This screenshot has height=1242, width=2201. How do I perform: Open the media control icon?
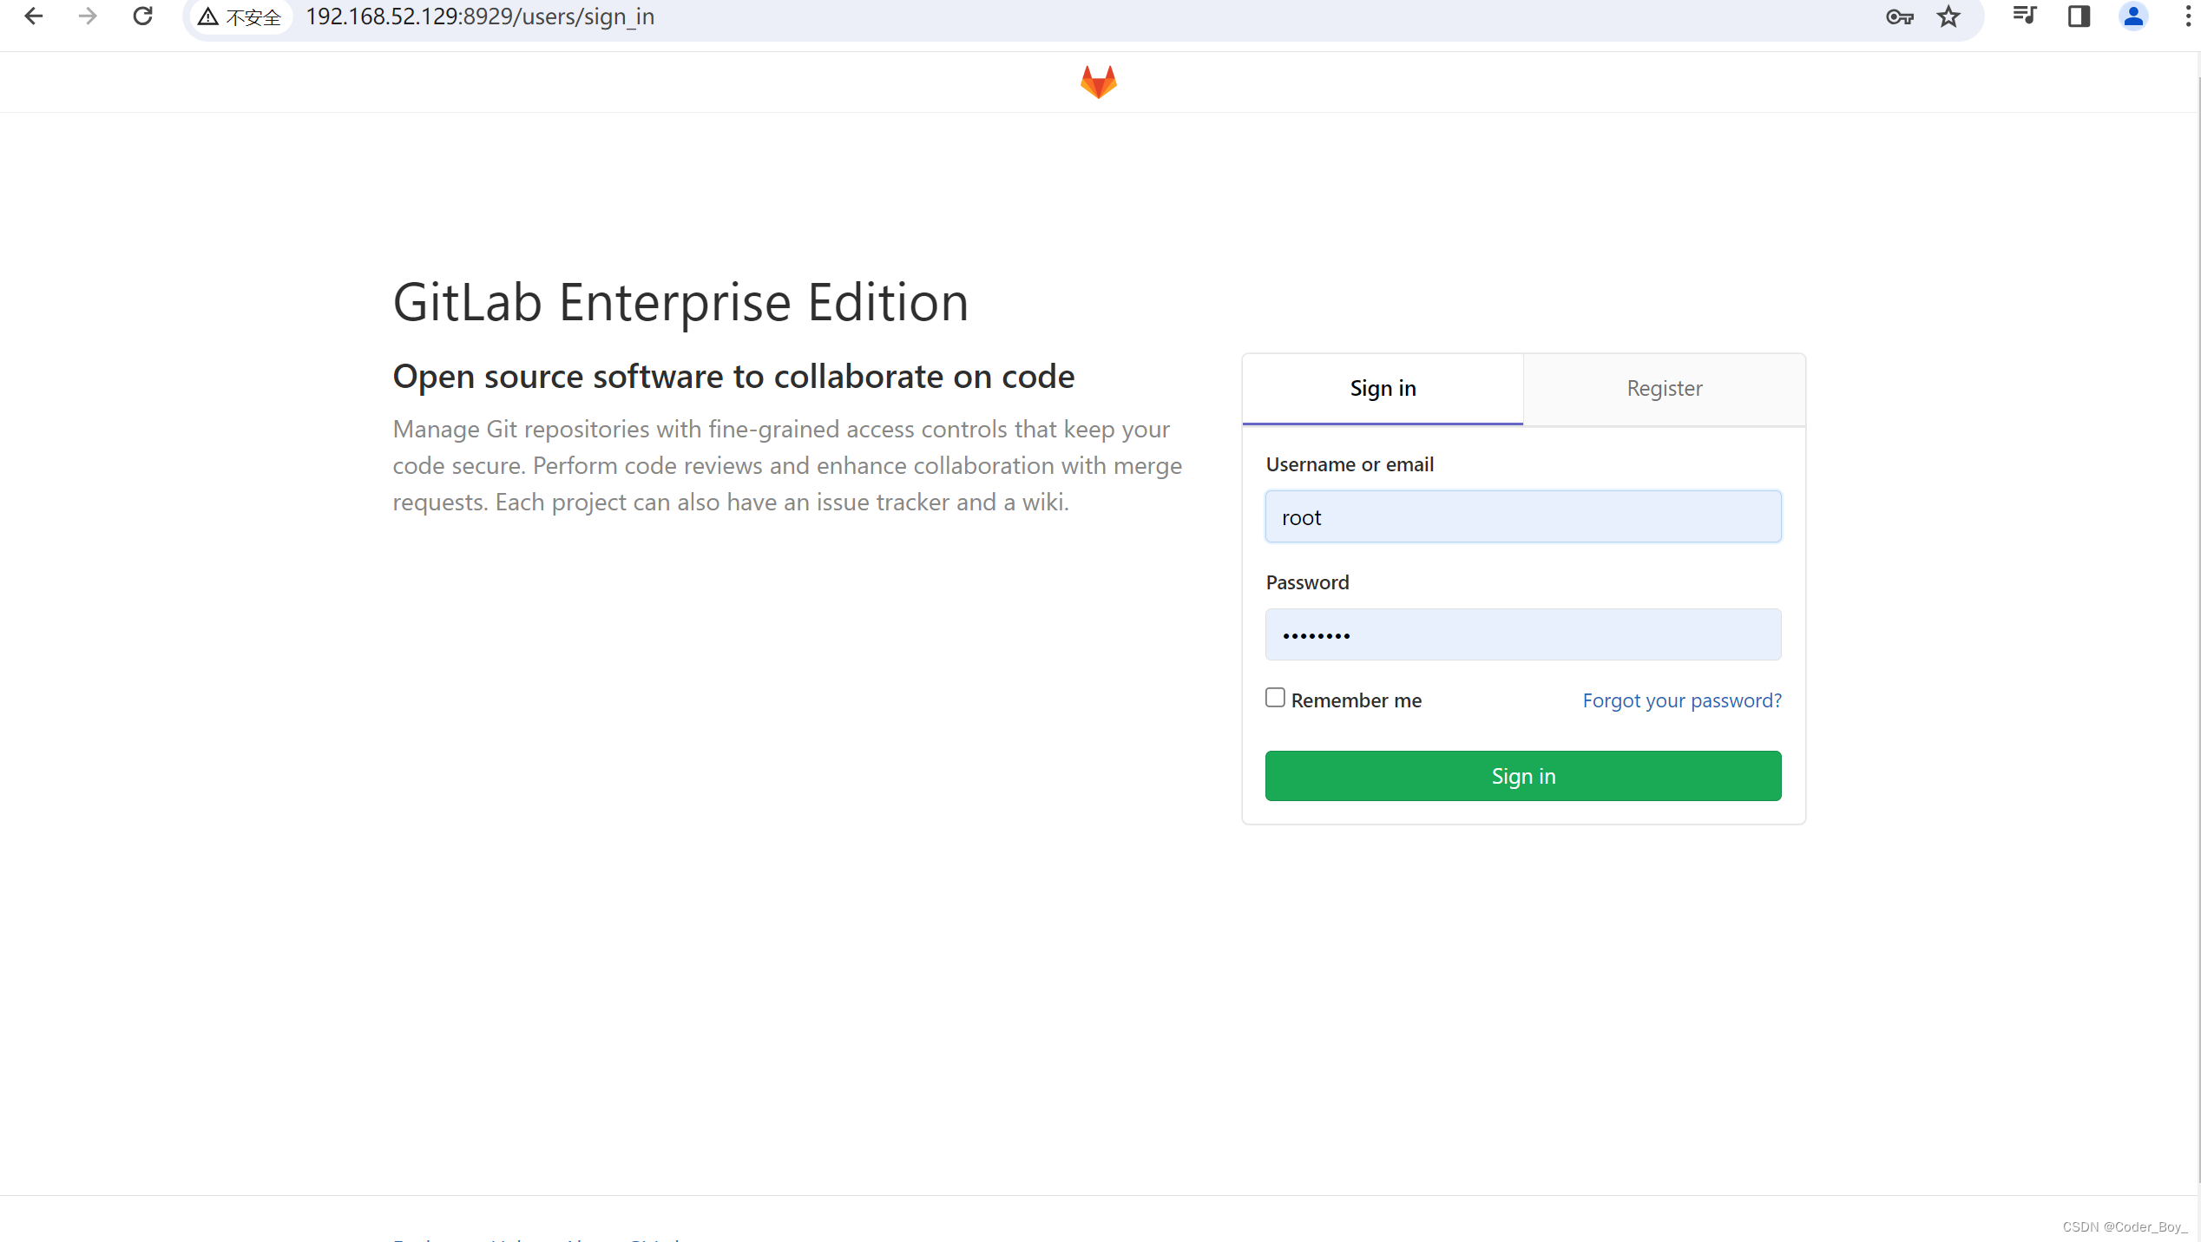coord(2025,16)
